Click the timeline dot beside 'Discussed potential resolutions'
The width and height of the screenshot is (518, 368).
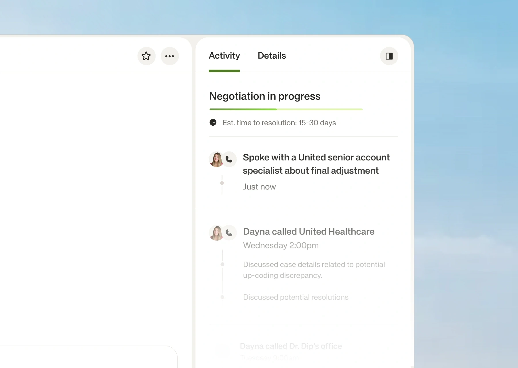click(222, 297)
